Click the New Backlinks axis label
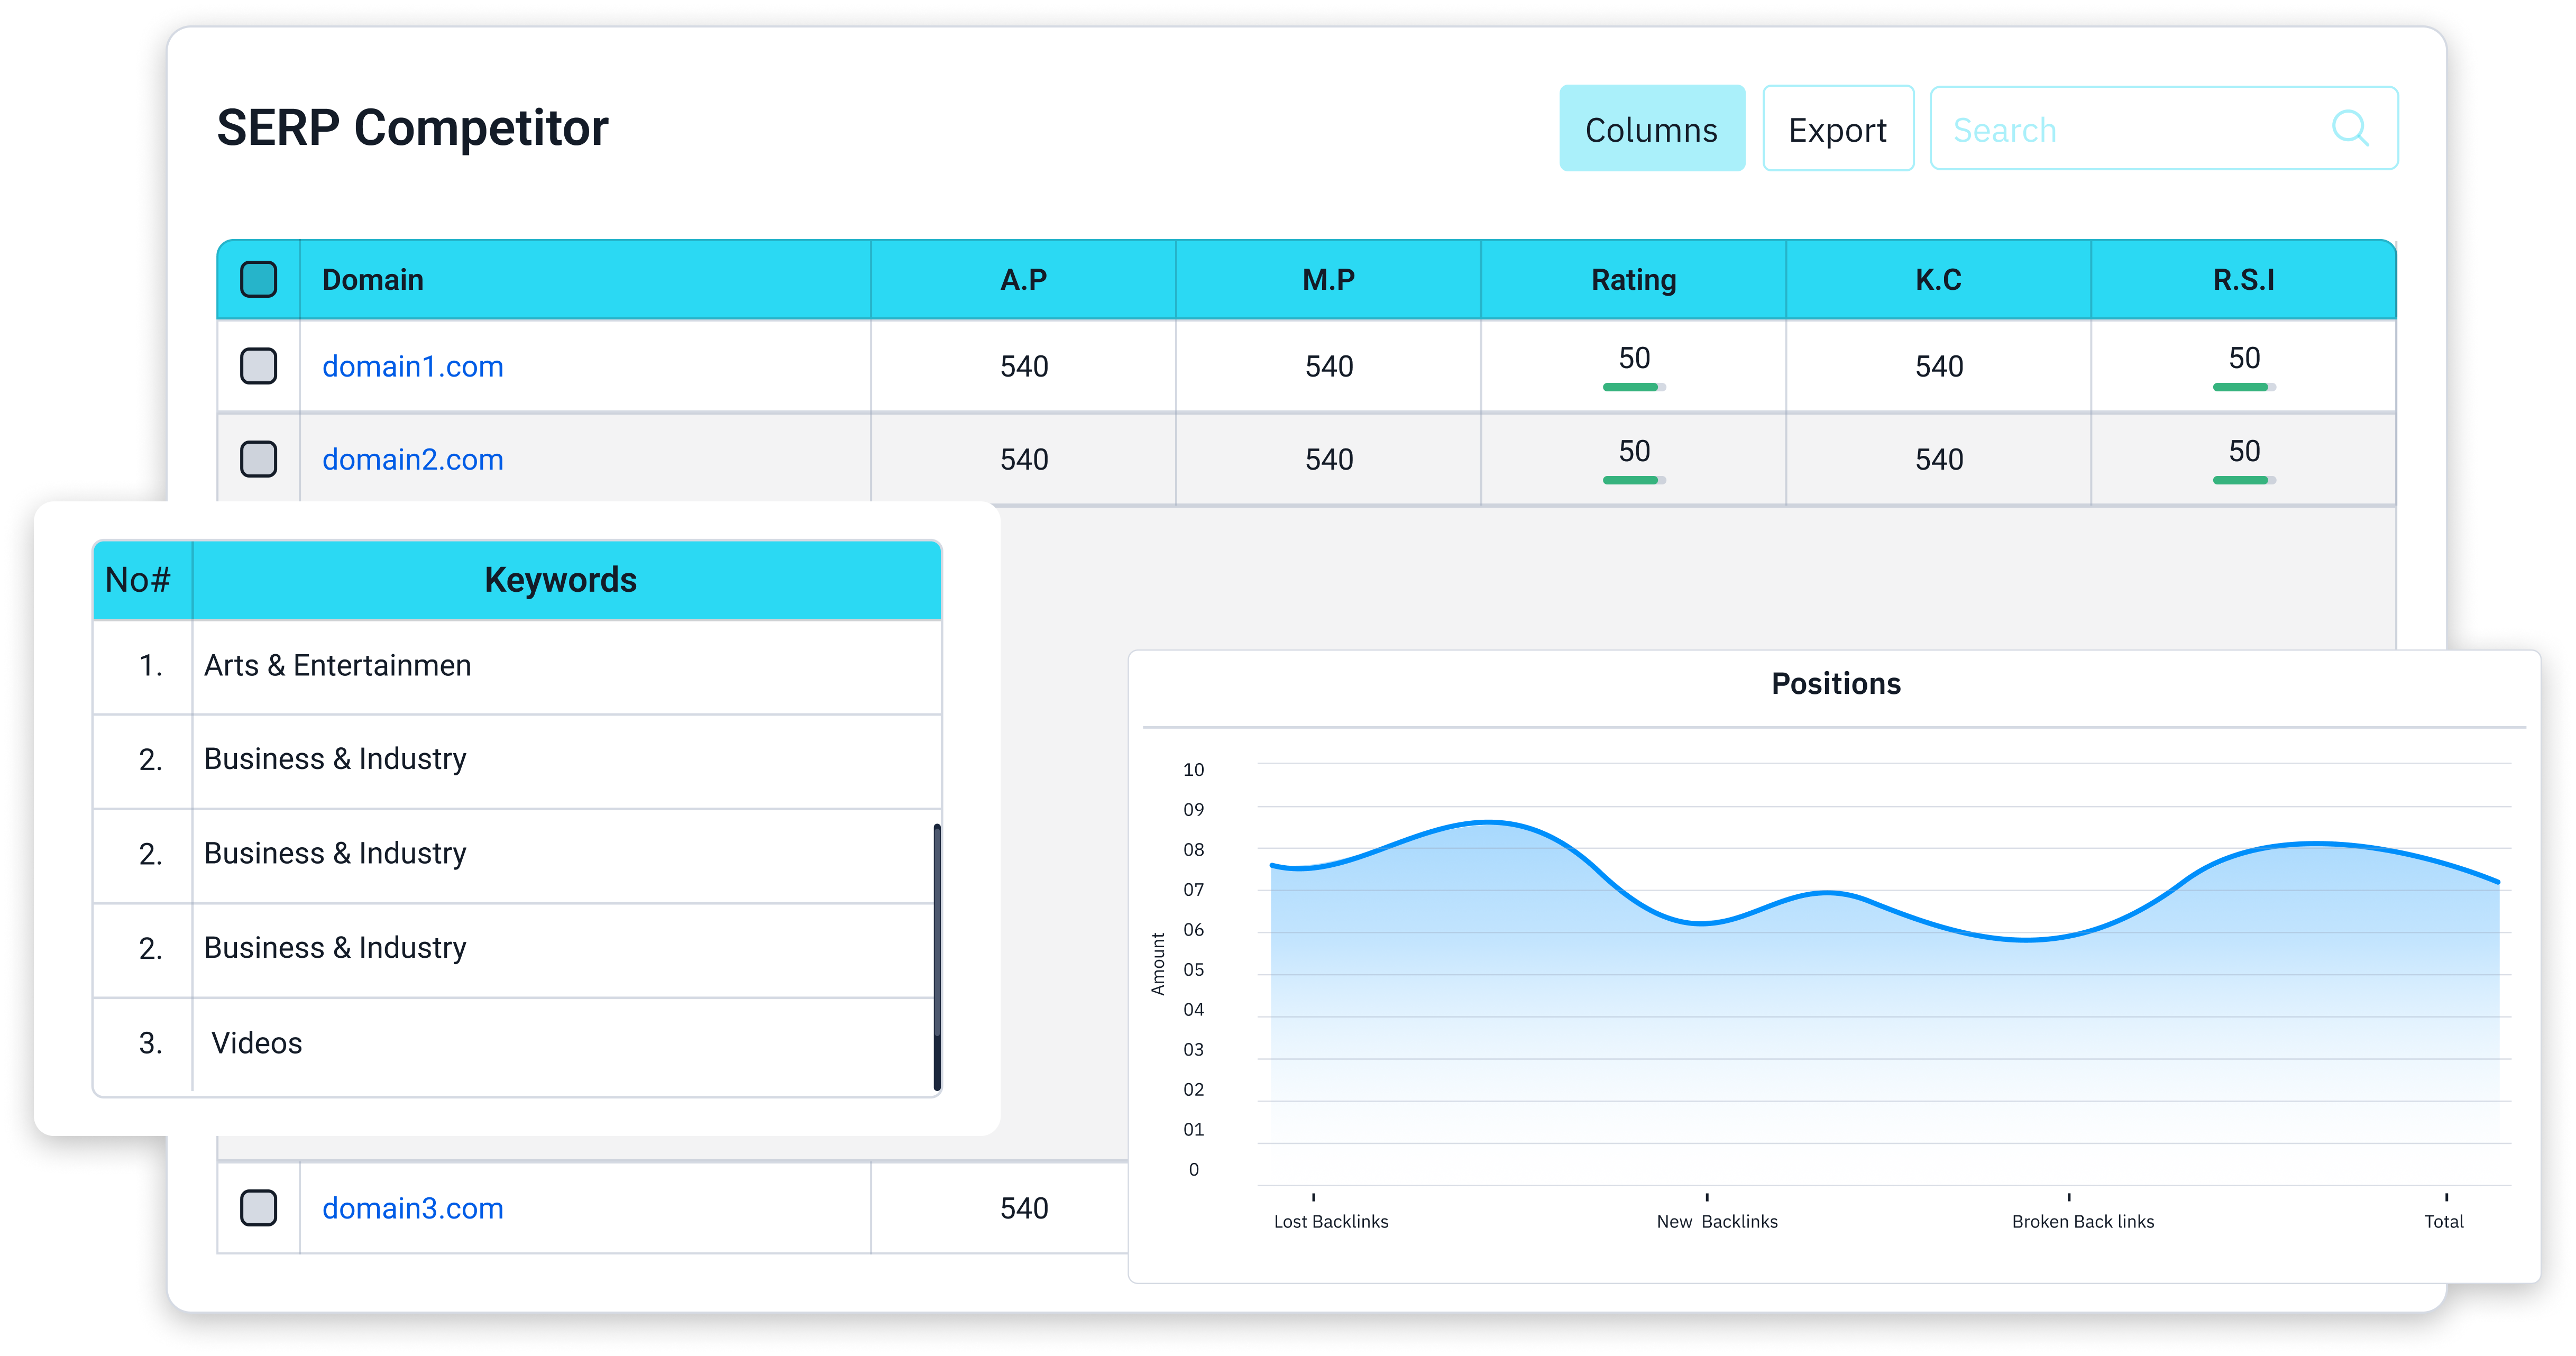The image size is (2576, 1356). [x=1716, y=1221]
